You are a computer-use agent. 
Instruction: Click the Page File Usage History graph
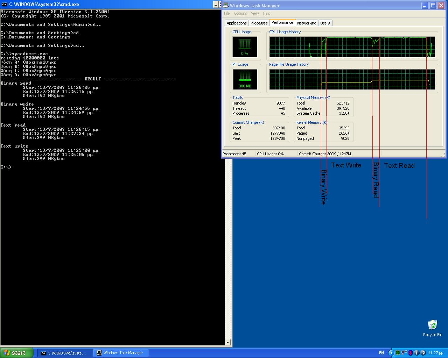[x=352, y=79]
